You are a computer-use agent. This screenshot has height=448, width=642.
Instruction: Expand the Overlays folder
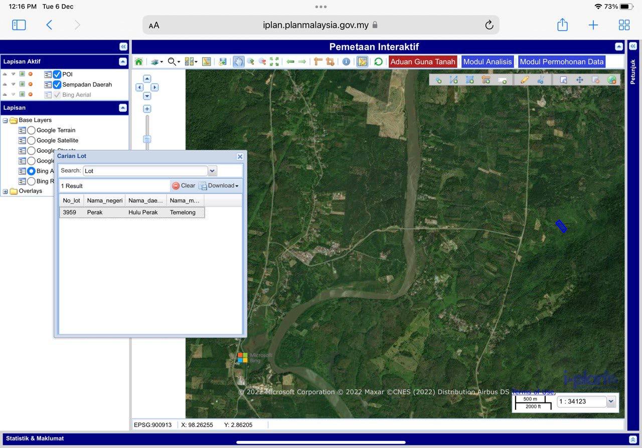6,191
